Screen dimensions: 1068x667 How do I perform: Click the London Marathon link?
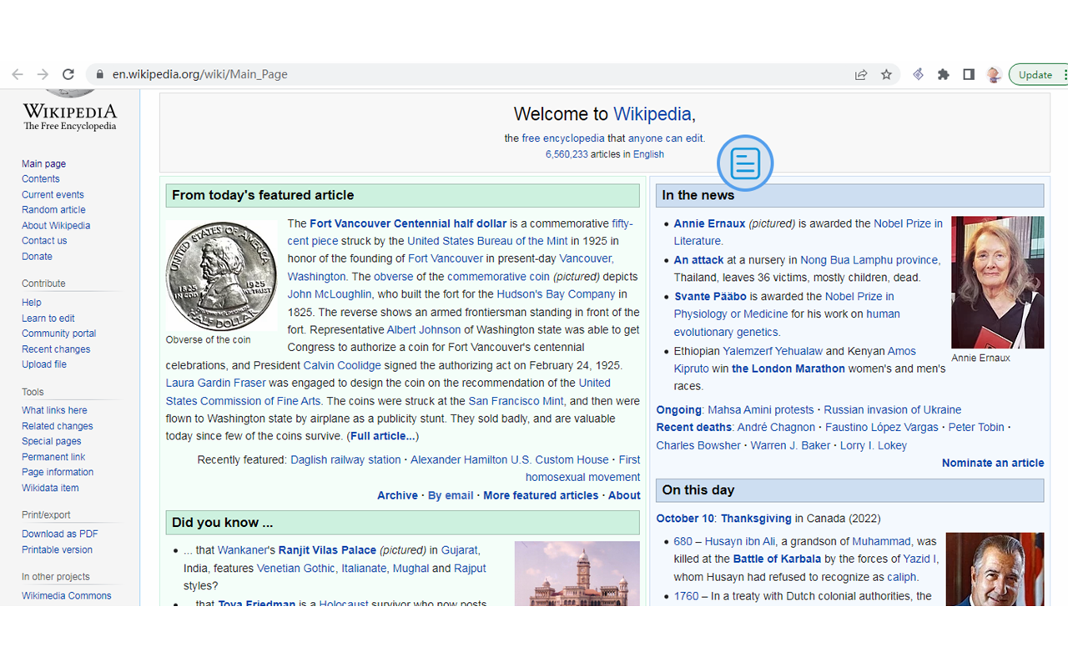pyautogui.click(x=788, y=369)
